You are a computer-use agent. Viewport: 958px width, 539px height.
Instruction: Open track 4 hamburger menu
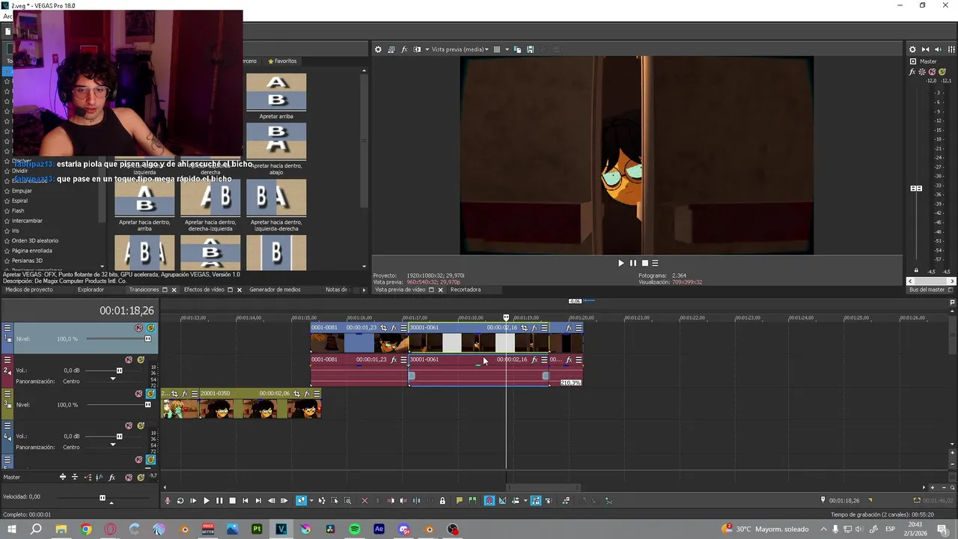(7, 426)
